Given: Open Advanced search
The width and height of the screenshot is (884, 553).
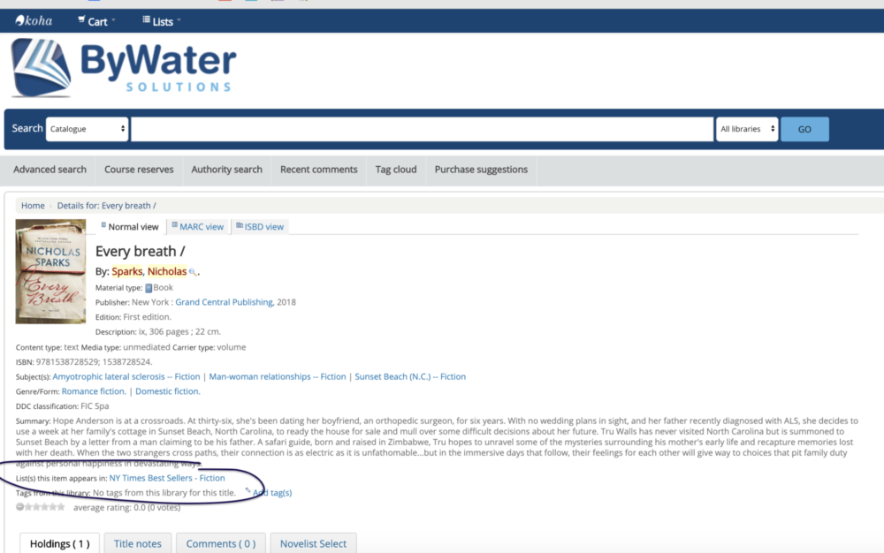Looking at the screenshot, I should click(50, 170).
